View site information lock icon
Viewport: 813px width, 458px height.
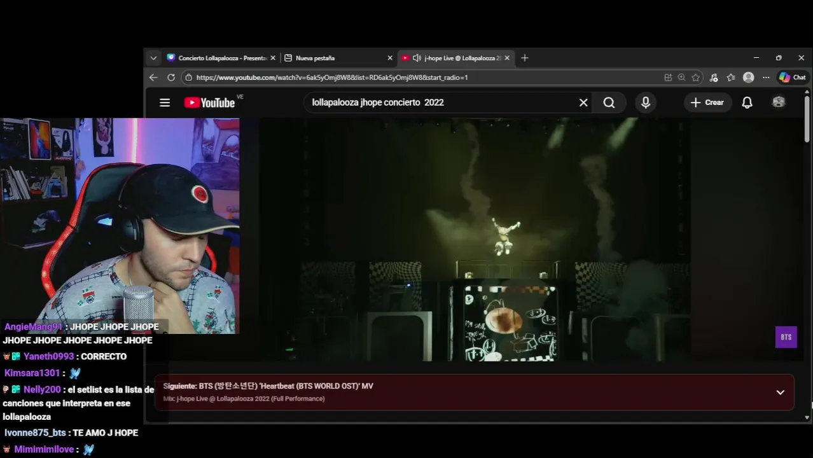point(188,78)
